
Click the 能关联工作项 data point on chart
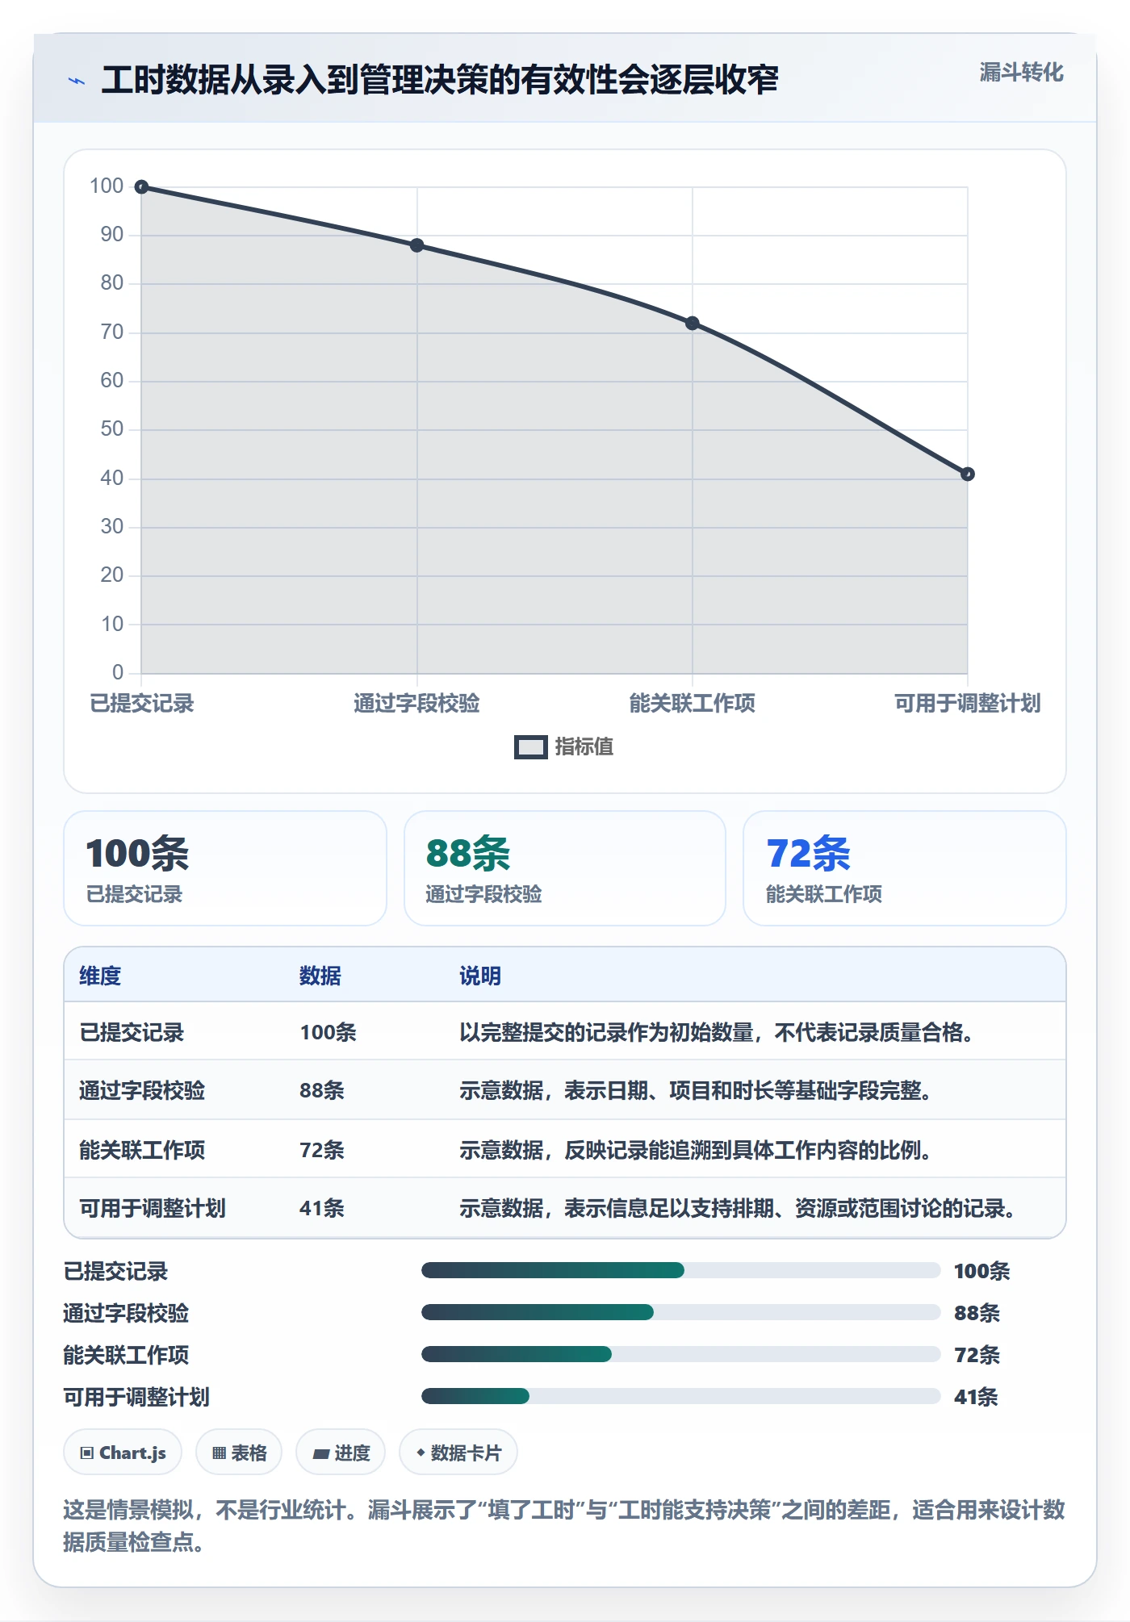693,324
